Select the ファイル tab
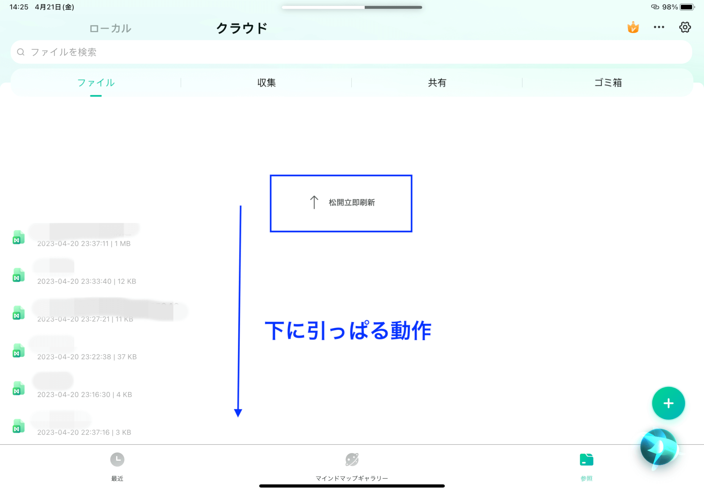This screenshot has height=492, width=704. 96,83
